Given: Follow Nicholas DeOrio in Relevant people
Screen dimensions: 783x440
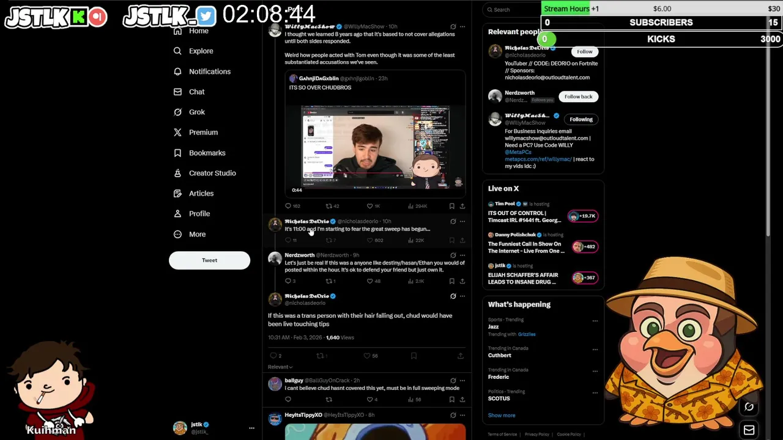Looking at the screenshot, I should (585, 52).
